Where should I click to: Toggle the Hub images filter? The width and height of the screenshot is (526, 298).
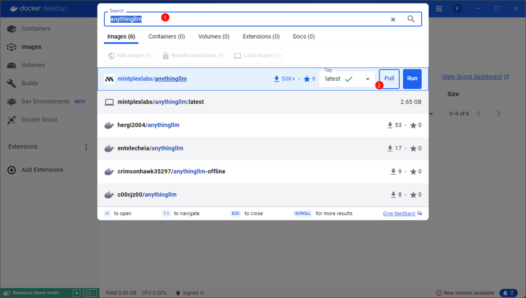click(x=129, y=56)
